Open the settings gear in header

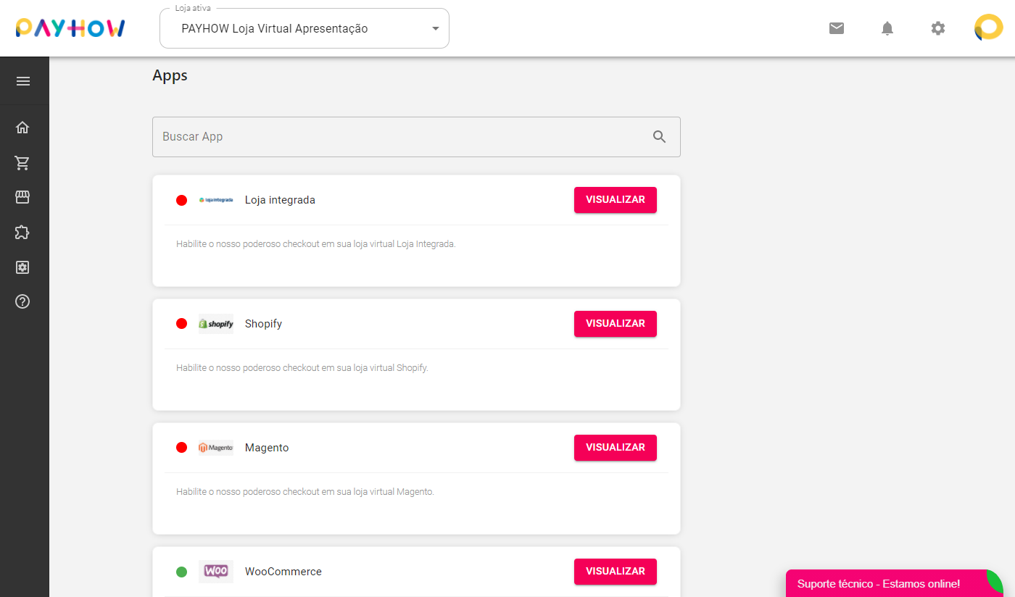coord(938,28)
